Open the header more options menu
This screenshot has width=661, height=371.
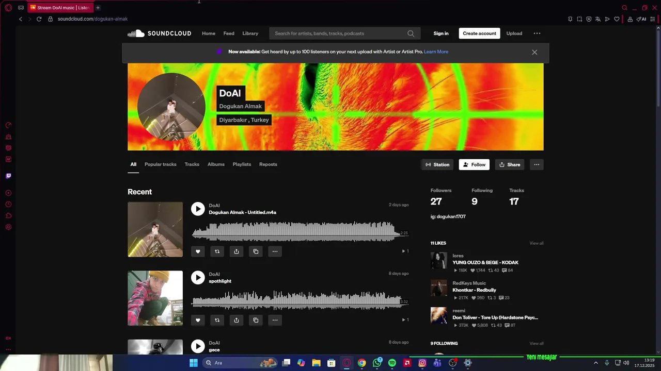[x=537, y=33]
